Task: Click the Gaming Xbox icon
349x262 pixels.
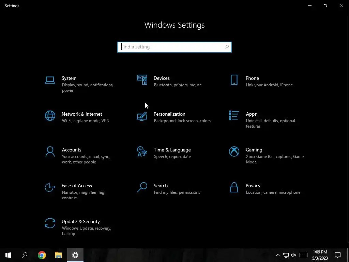Action: [x=234, y=151]
